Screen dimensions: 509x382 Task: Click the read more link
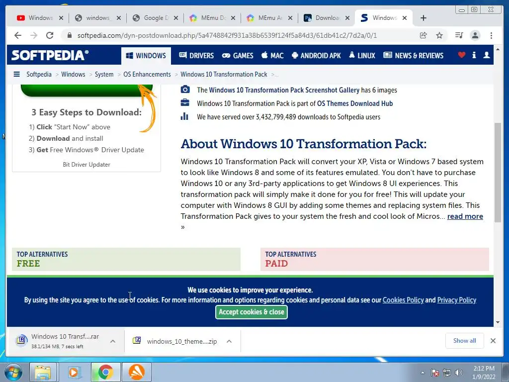click(465, 216)
